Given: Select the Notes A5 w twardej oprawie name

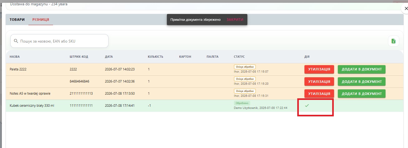Looking at the screenshot, I should [30, 93].
